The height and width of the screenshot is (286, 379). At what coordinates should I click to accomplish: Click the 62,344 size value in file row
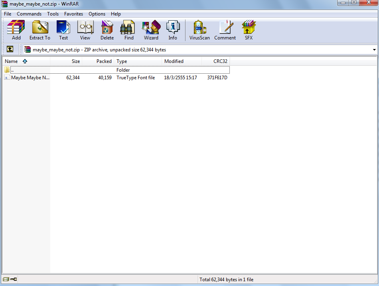[x=73, y=77]
